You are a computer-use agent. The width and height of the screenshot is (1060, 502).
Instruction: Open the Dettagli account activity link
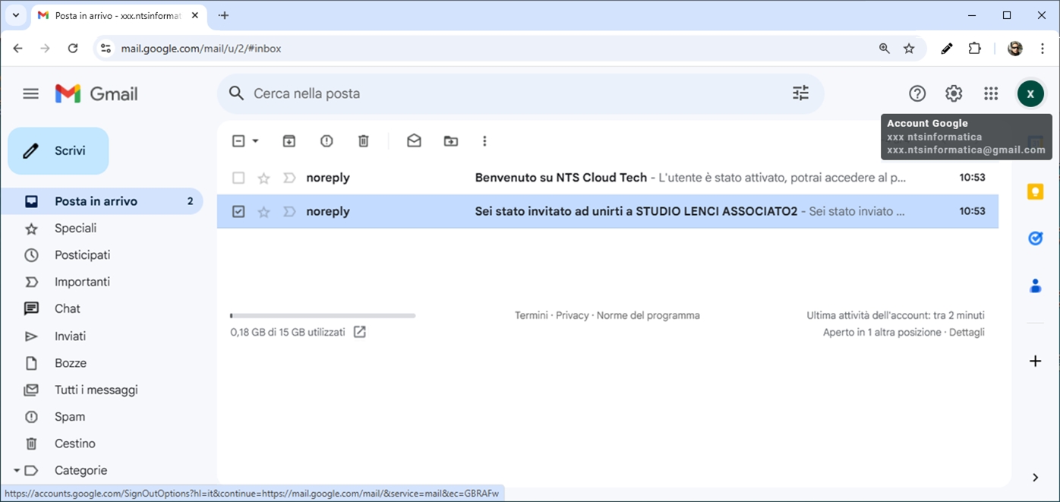[967, 333]
